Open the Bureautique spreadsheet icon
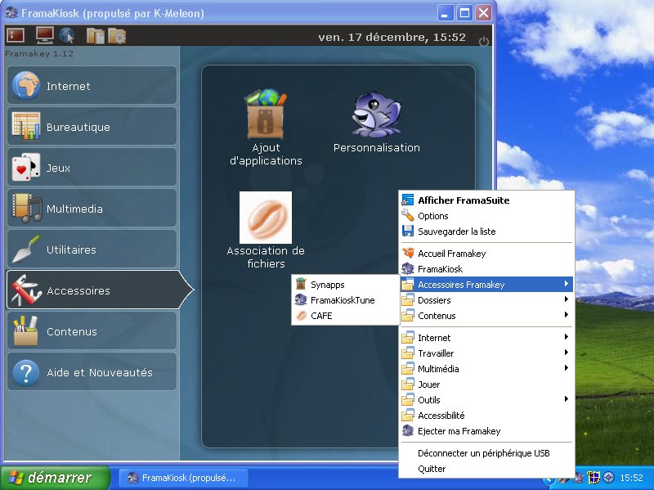This screenshot has height=490, width=654. pos(26,126)
